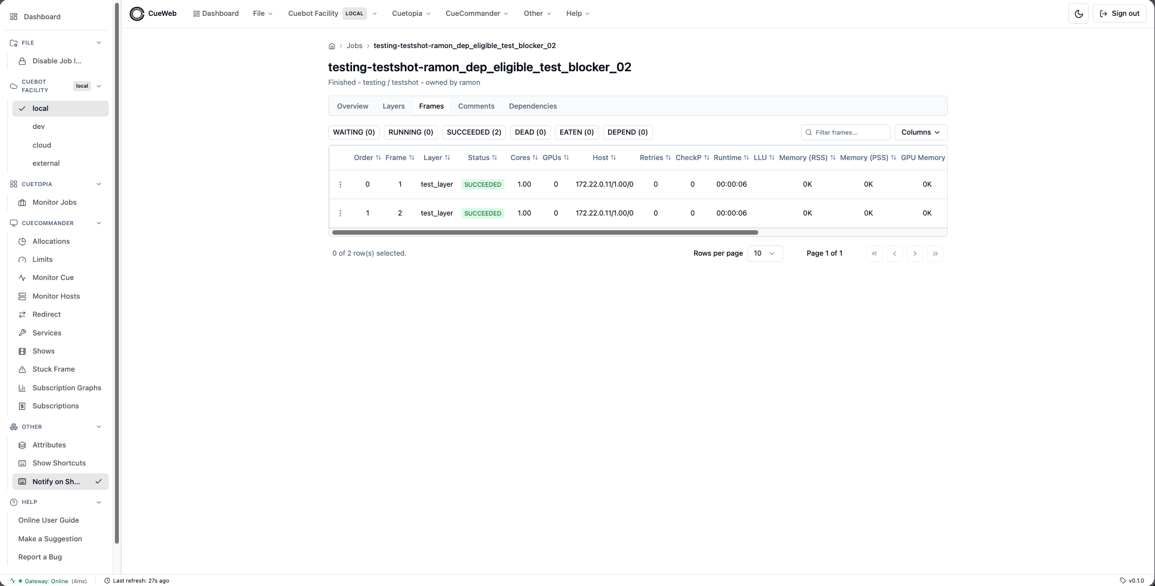
Task: Click the table horizontal scrollbar
Action: point(545,232)
